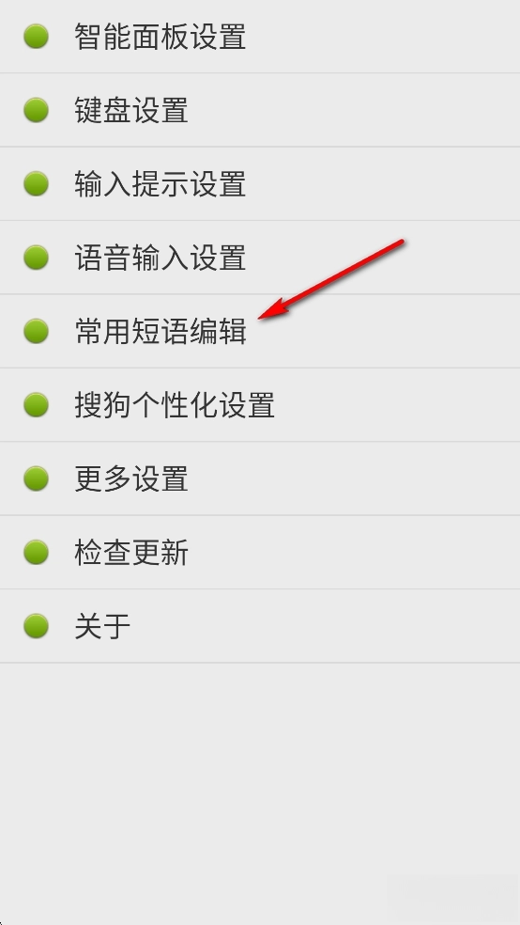Click the green dot beside 智能面板设置
The width and height of the screenshot is (520, 925).
(x=36, y=37)
